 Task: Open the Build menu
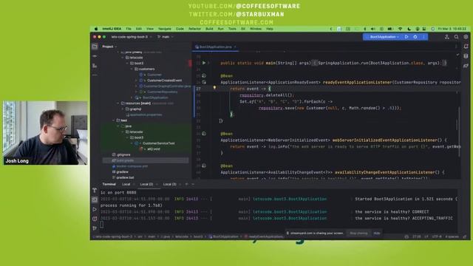209,29
